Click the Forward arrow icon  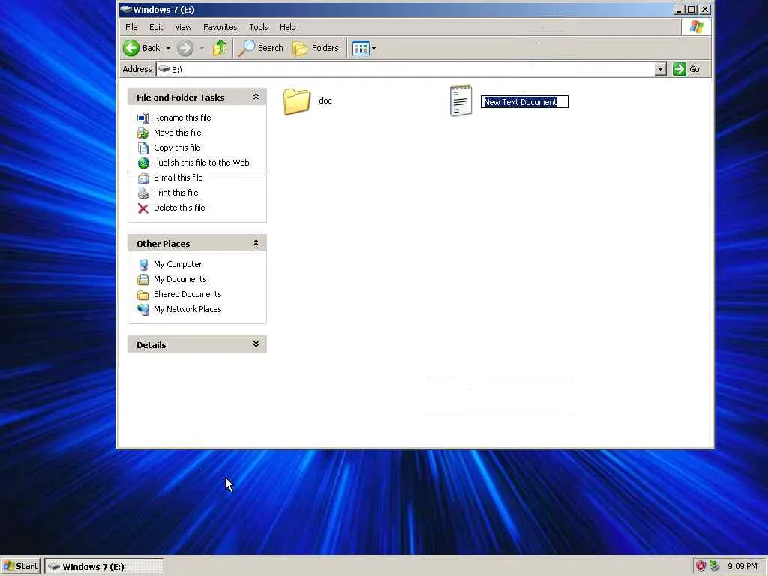[x=185, y=48]
